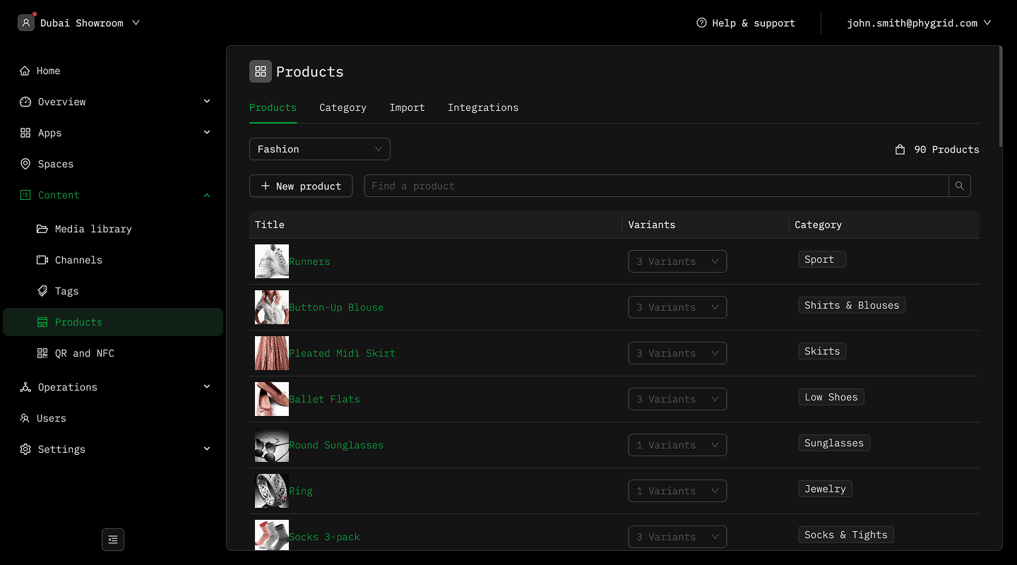Go to the Home page

pyautogui.click(x=49, y=71)
